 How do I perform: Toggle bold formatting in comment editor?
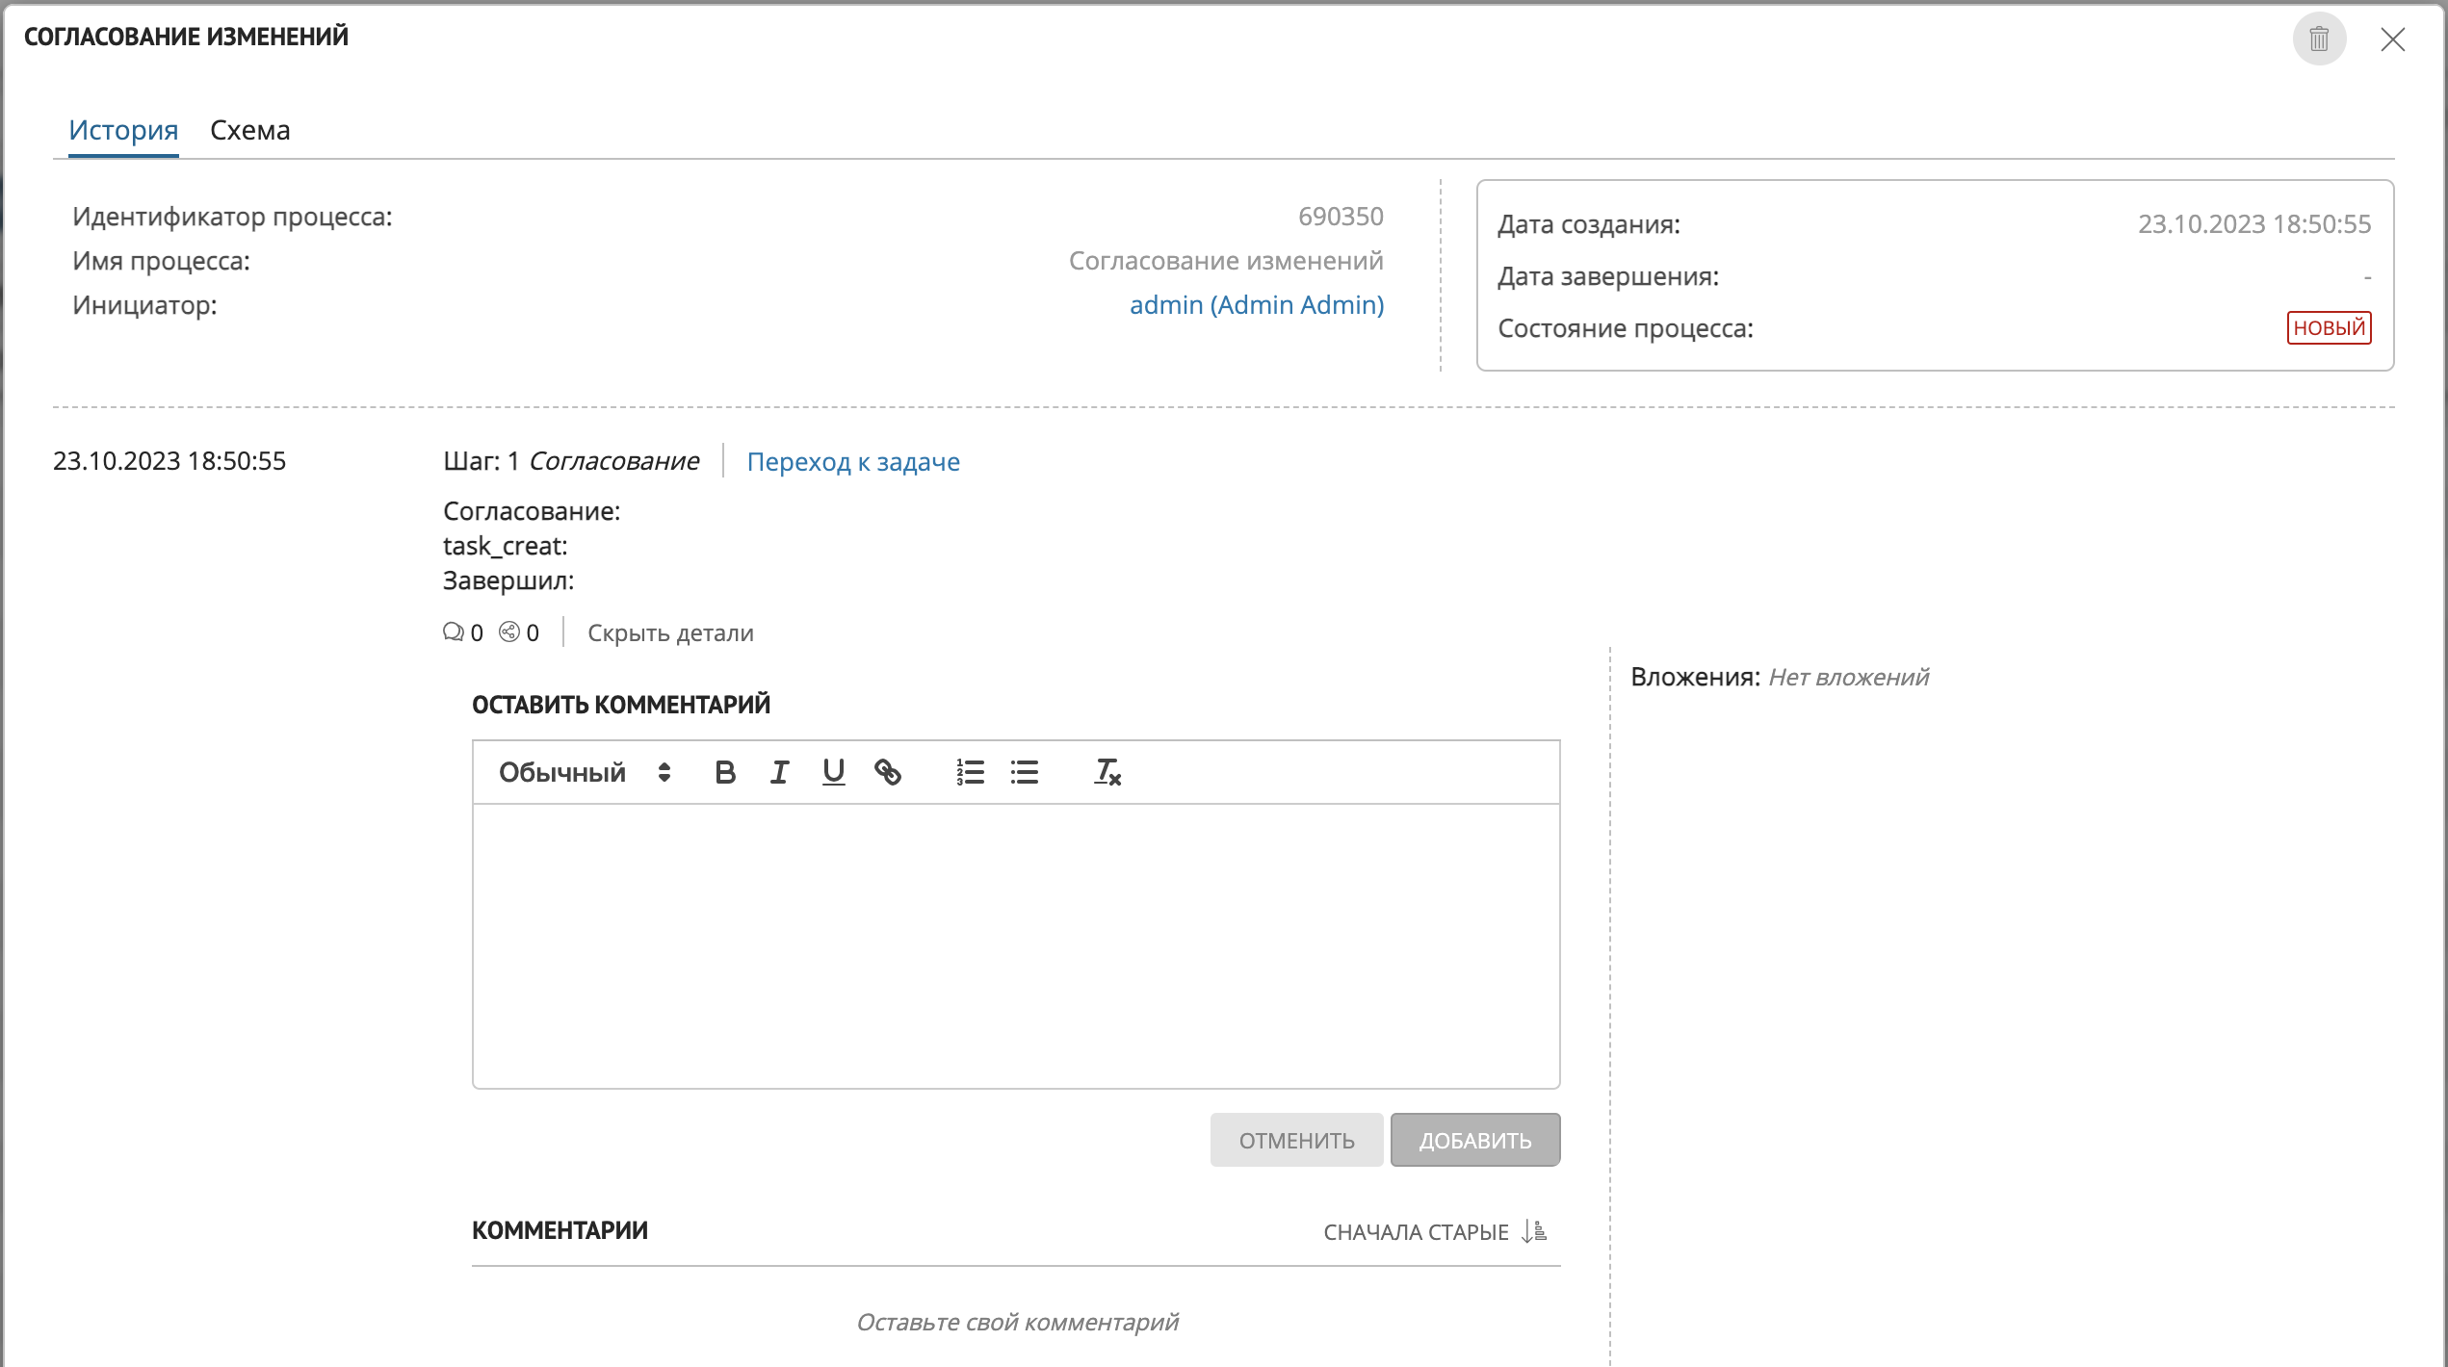tap(725, 772)
